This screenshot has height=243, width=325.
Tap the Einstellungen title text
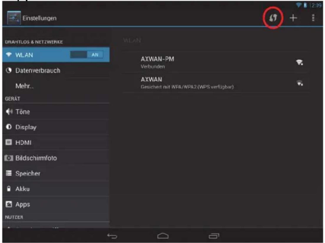tap(39, 18)
